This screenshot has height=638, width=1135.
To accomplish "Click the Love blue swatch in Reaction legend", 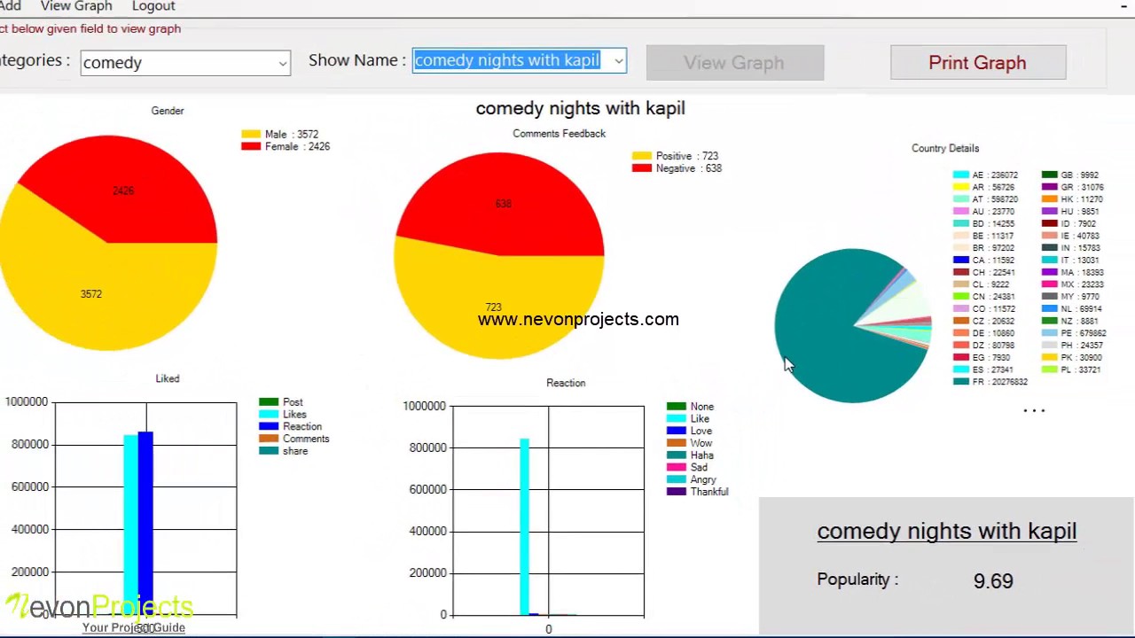I will click(677, 431).
